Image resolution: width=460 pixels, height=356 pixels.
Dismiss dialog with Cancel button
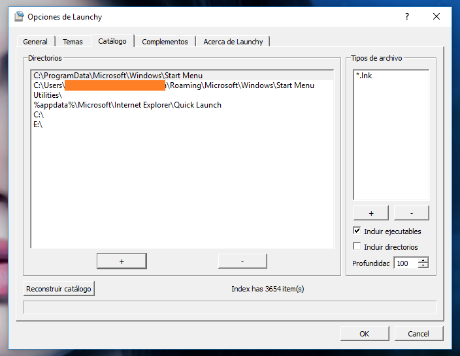tap(419, 334)
